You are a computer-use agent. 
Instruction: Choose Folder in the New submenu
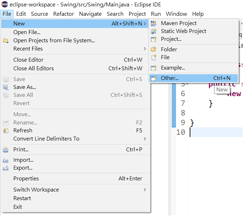(194, 49)
